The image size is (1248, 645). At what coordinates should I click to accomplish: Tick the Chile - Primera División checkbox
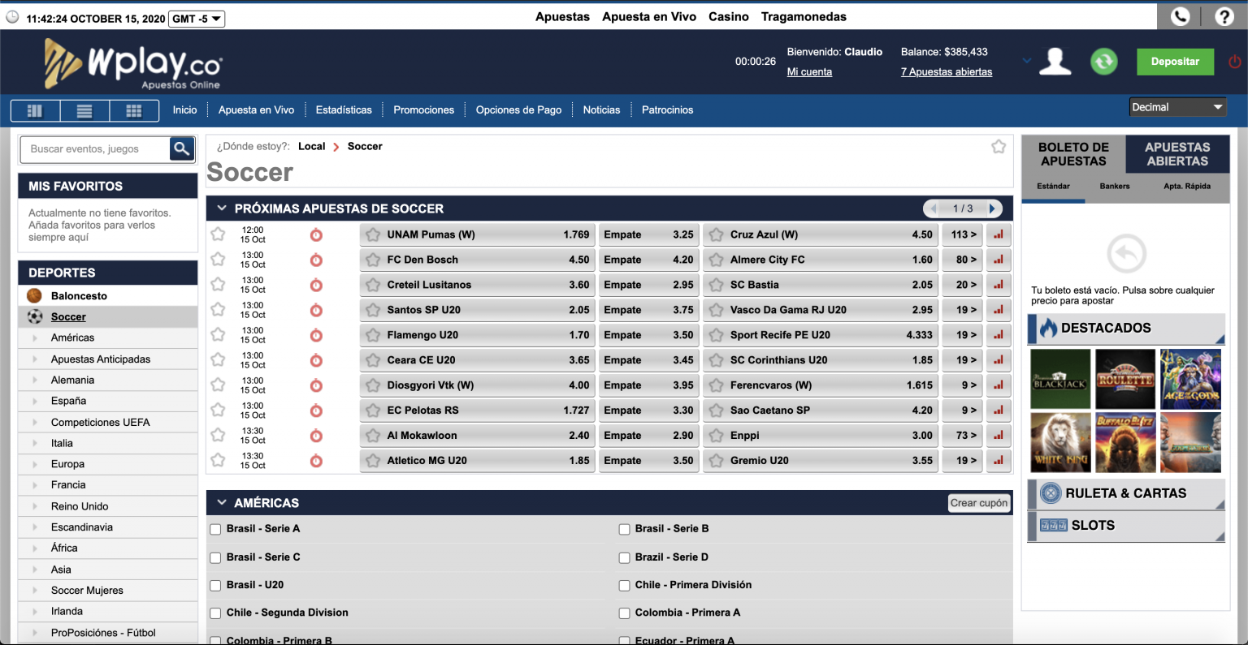(625, 585)
